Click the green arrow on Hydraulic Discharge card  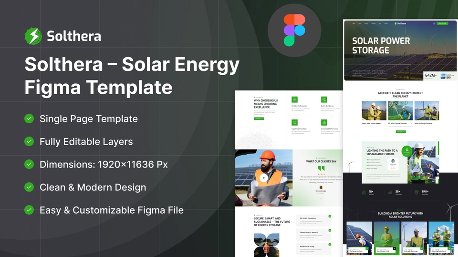pos(421,248)
